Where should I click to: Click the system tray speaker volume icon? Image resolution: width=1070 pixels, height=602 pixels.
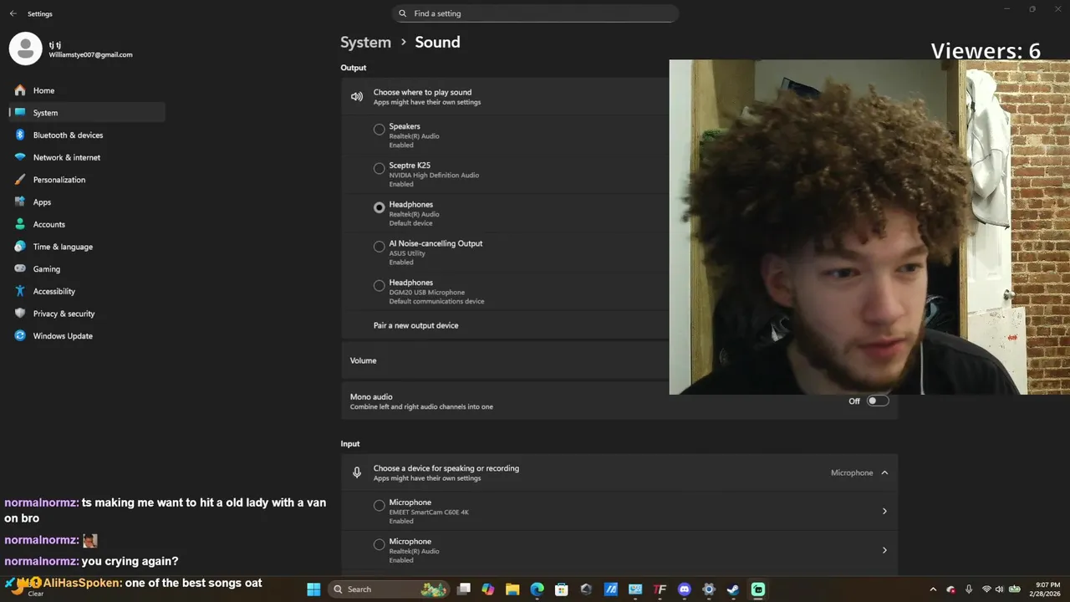pyautogui.click(x=1000, y=589)
